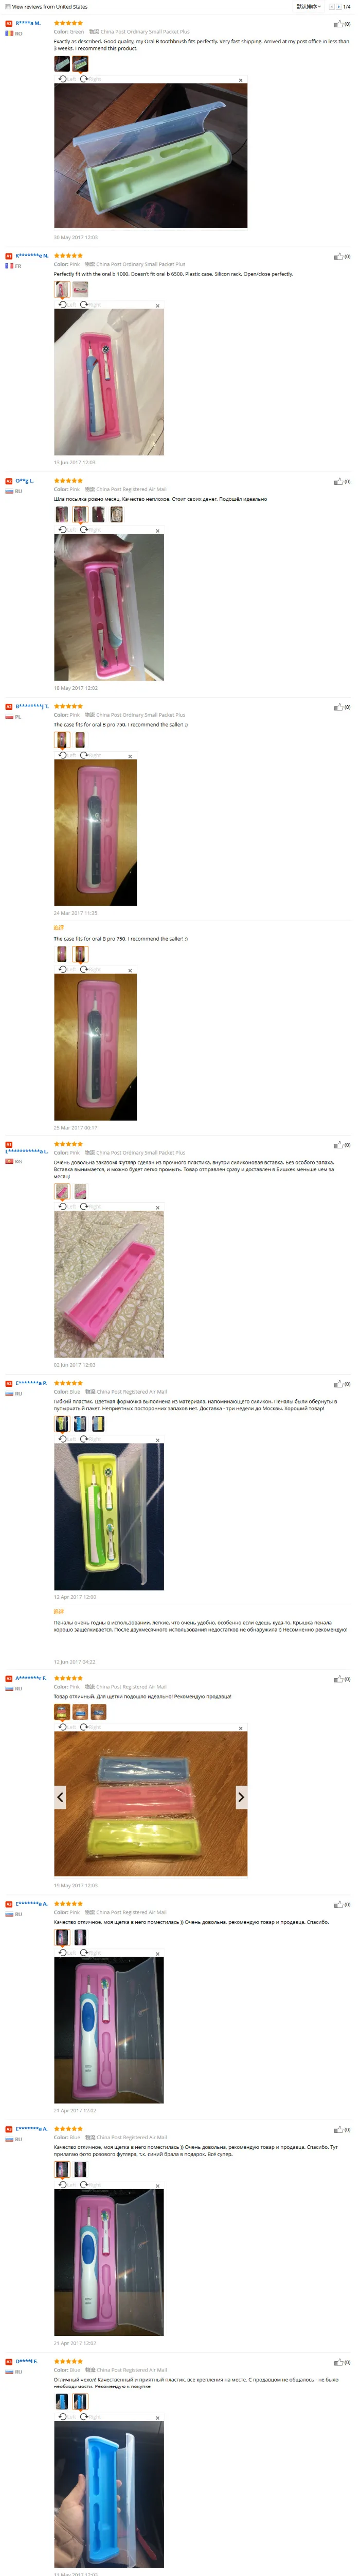This screenshot has width=360, height=2576.
Task: Show previous photo in three-cases image carousel
Action: [60, 1797]
